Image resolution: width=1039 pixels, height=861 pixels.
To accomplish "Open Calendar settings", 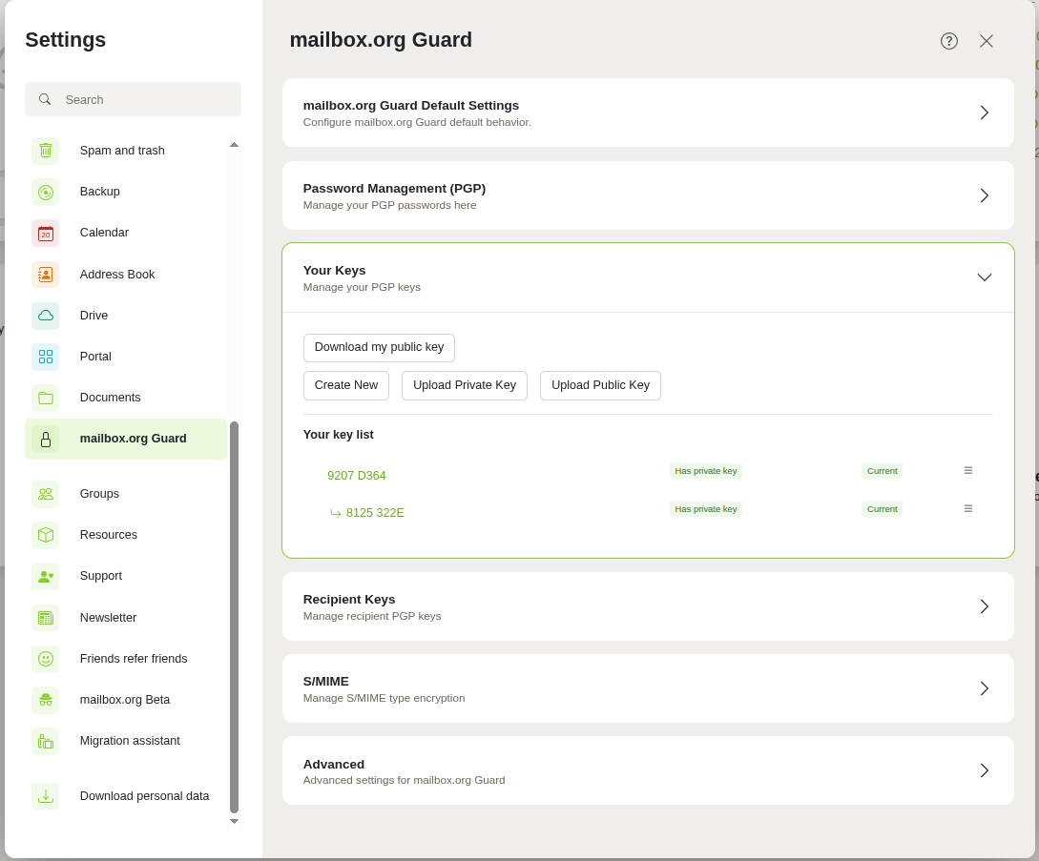I will [126, 234].
